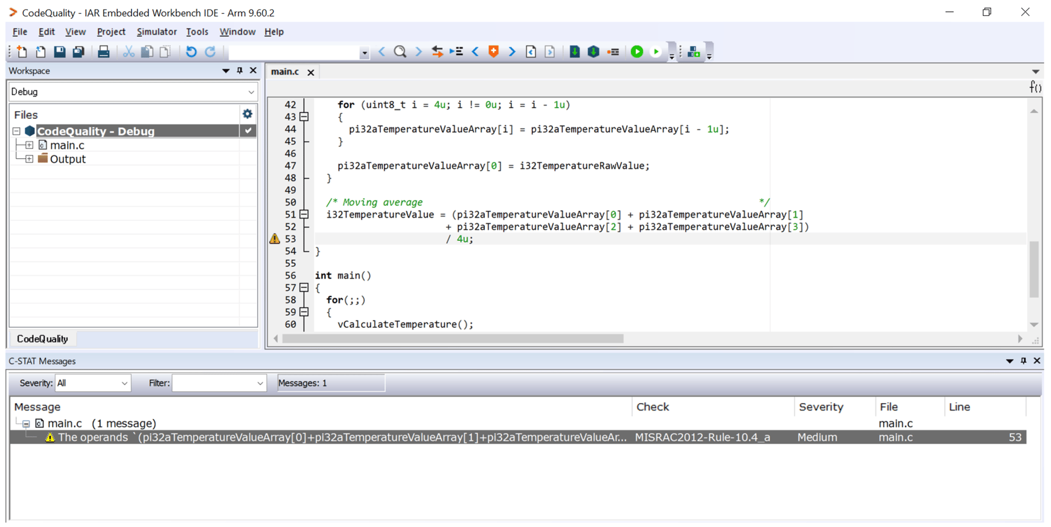Open the Simulator menu
1051x527 pixels.
point(156,32)
